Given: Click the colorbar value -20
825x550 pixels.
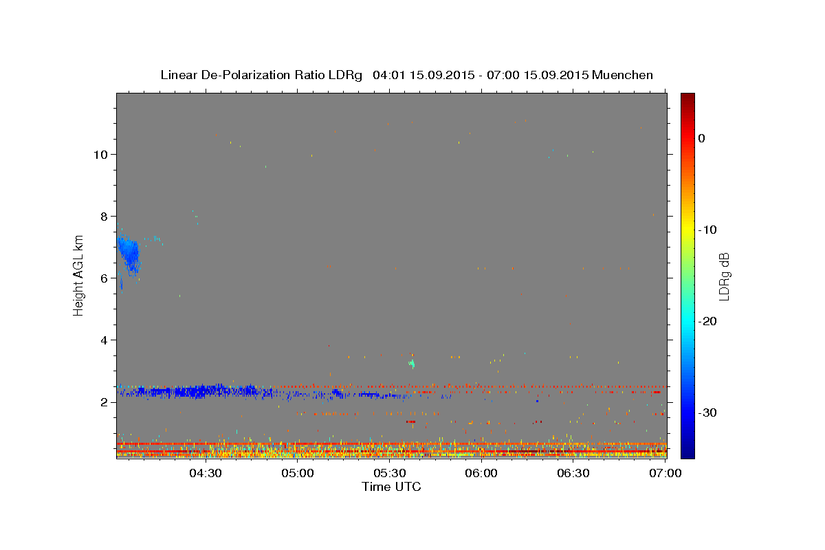Looking at the screenshot, I should point(707,321).
